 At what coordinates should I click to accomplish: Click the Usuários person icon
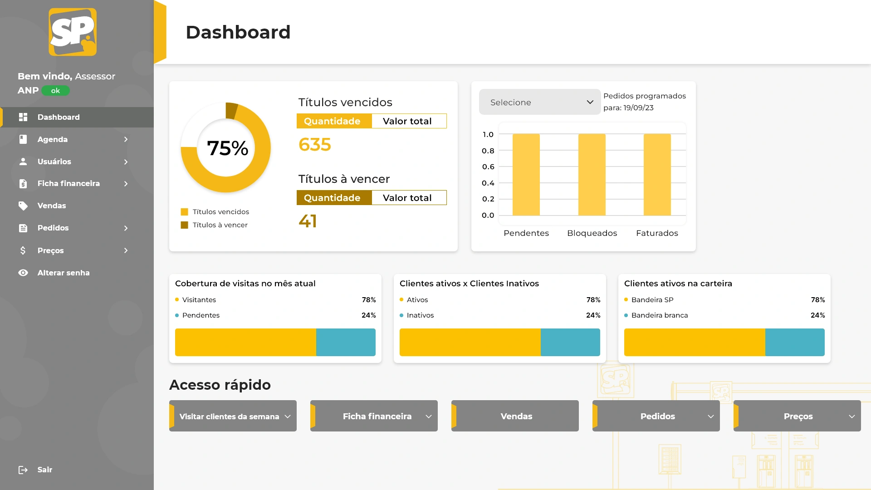pos(23,162)
